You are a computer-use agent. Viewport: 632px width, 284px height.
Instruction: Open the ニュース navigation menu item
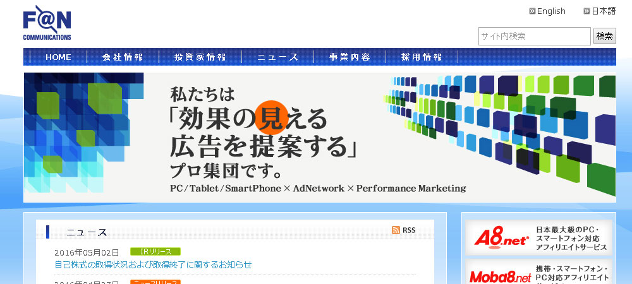point(277,57)
